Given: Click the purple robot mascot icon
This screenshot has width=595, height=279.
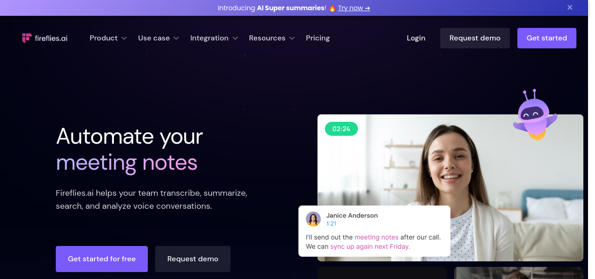Looking at the screenshot, I should [534, 114].
